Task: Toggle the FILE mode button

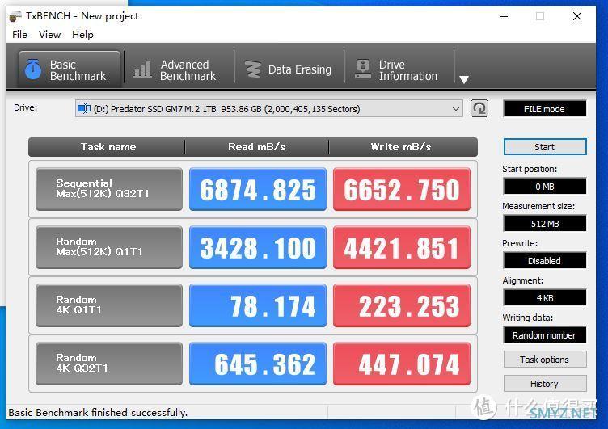Action: point(544,109)
